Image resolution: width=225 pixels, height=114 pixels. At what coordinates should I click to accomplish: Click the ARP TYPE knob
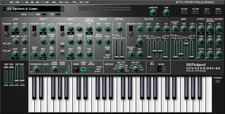(x=121, y=69)
